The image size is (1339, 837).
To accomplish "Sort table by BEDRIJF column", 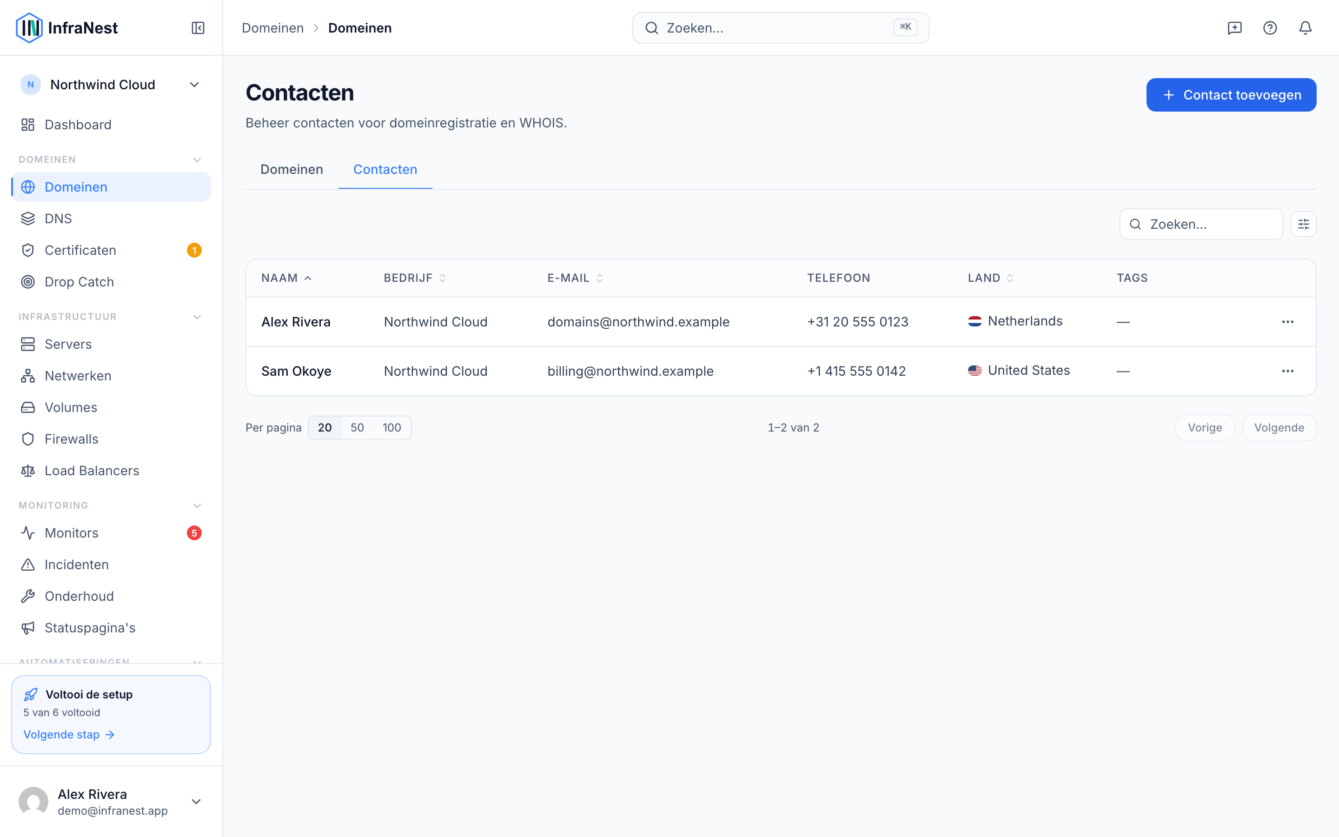I will [x=415, y=278].
